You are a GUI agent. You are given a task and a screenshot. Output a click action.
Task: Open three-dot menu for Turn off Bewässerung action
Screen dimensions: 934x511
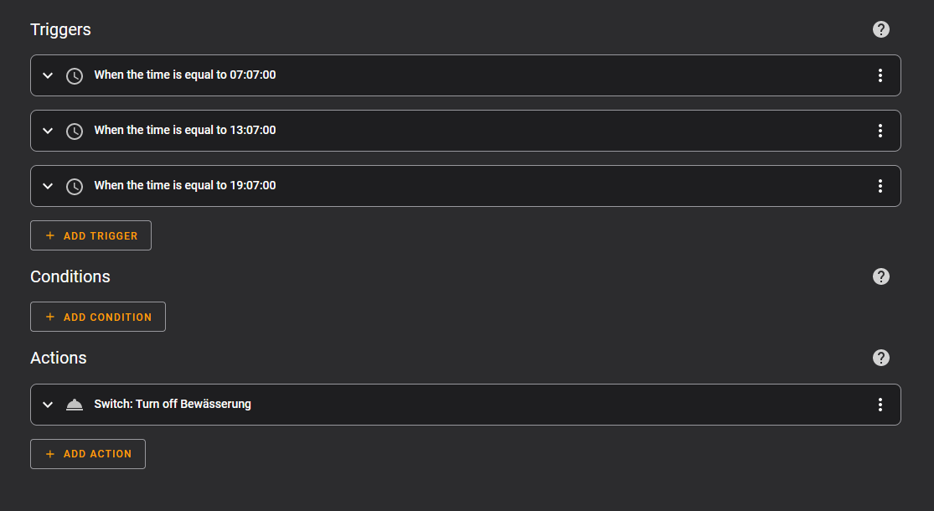click(x=880, y=405)
